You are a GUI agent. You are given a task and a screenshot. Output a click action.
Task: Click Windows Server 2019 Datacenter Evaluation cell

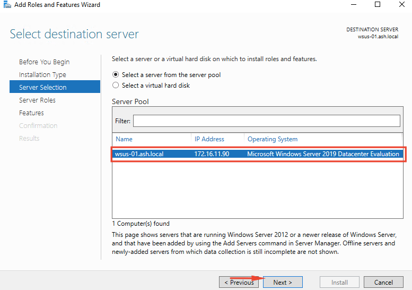click(323, 154)
